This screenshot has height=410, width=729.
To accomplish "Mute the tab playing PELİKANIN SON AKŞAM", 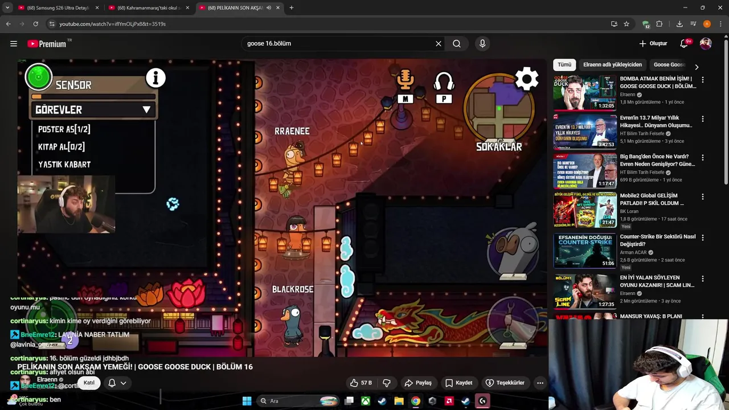I will (x=269, y=8).
